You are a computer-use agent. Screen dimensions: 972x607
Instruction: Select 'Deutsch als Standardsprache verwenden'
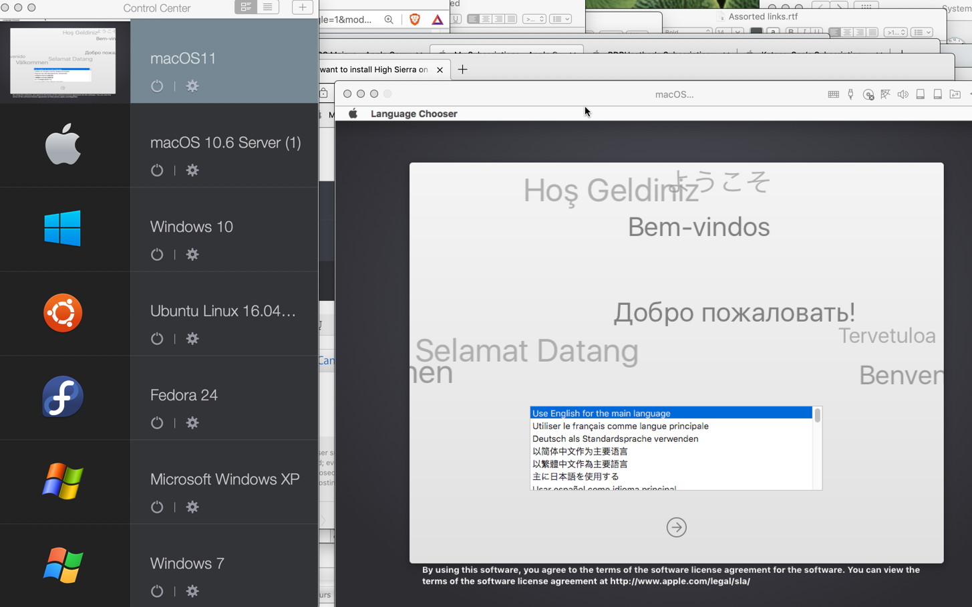click(671, 439)
